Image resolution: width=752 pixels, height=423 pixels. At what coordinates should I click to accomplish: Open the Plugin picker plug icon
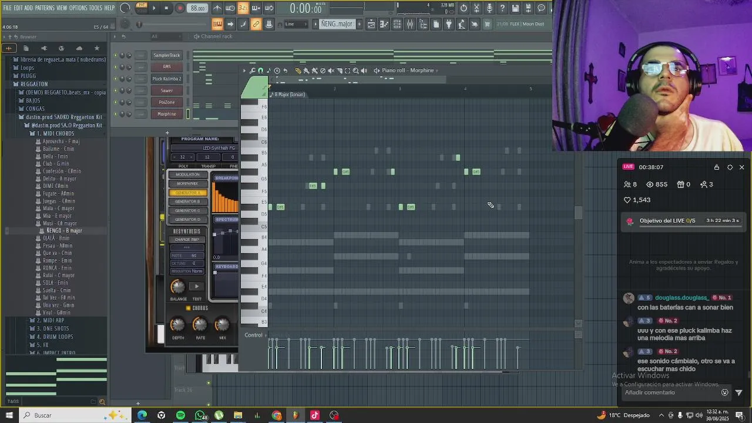pos(448,24)
